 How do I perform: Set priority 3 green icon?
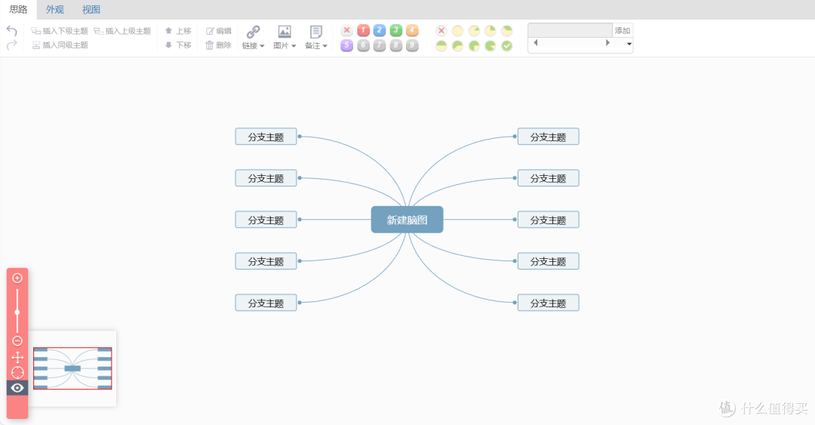click(x=396, y=31)
